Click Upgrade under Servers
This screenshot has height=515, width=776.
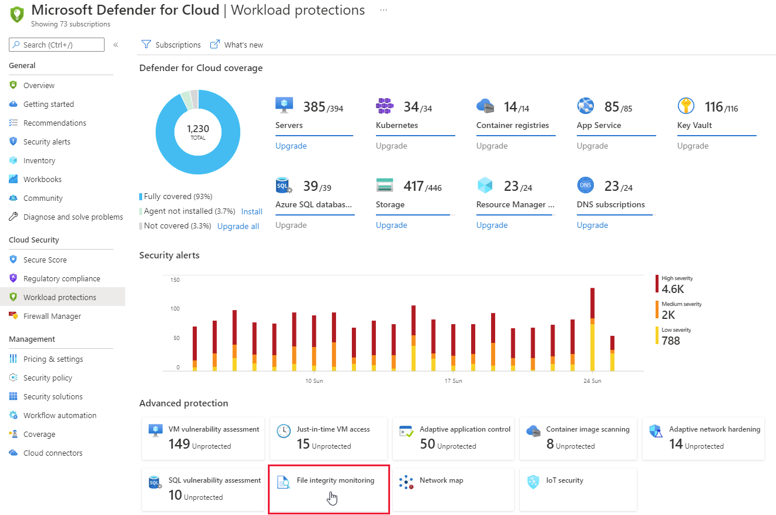point(291,146)
